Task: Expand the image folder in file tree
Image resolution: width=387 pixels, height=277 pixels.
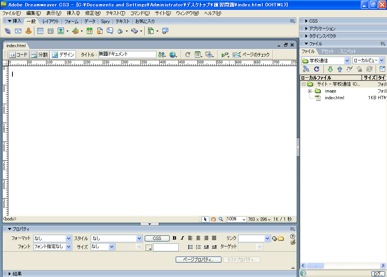Action: tap(310, 91)
